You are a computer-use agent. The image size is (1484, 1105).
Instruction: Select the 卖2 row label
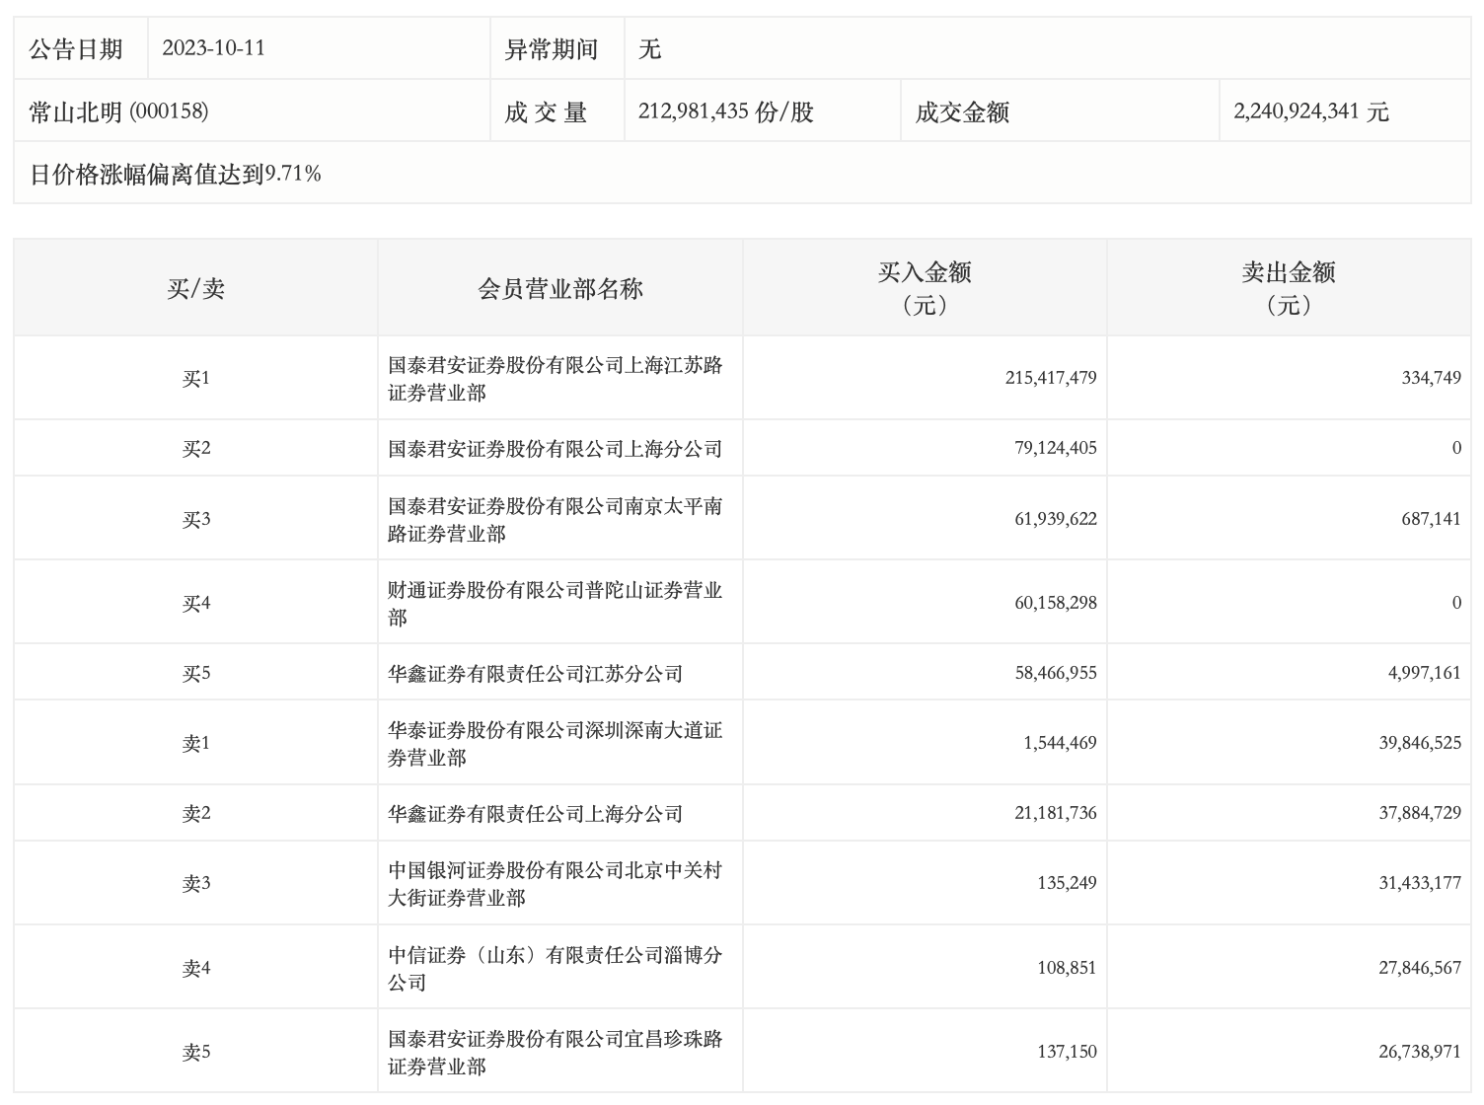coord(195,814)
